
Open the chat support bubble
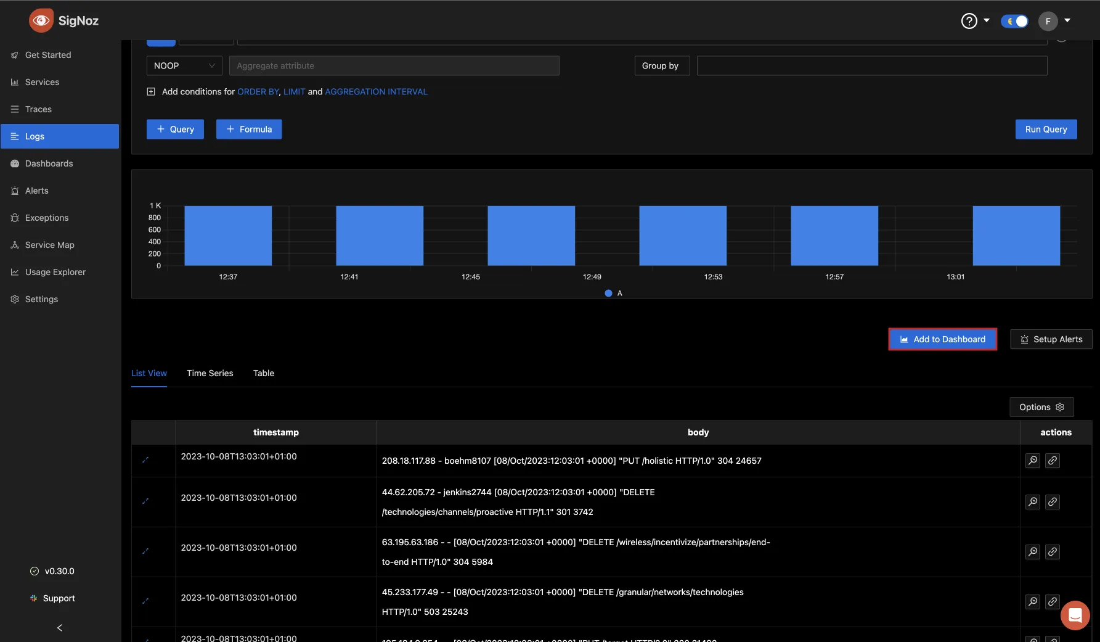click(x=1075, y=615)
